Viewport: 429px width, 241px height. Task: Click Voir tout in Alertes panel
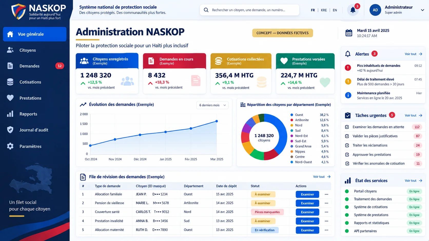(413, 54)
